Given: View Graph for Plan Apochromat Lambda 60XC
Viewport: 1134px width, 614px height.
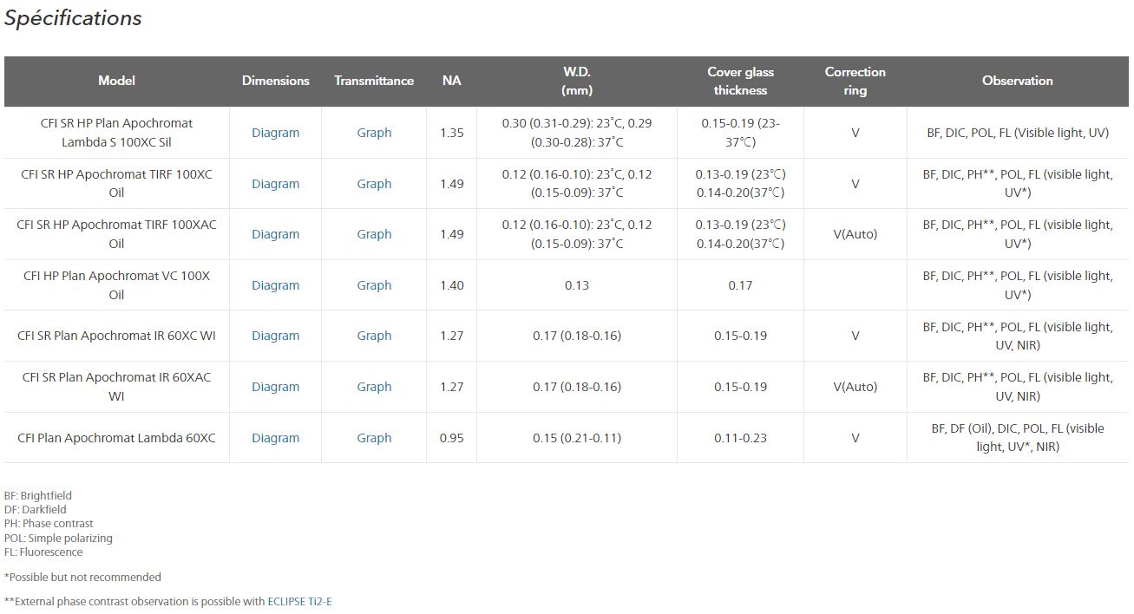Looking at the screenshot, I should click(374, 438).
